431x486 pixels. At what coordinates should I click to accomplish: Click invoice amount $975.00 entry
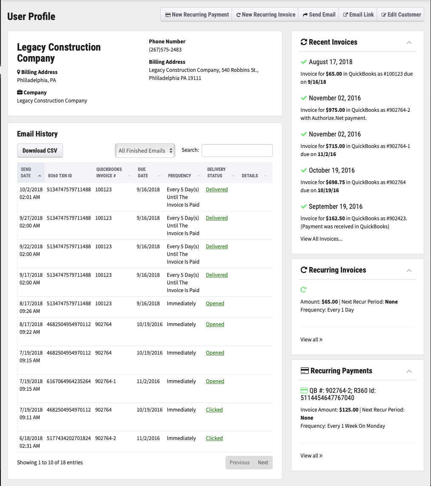coord(335,110)
